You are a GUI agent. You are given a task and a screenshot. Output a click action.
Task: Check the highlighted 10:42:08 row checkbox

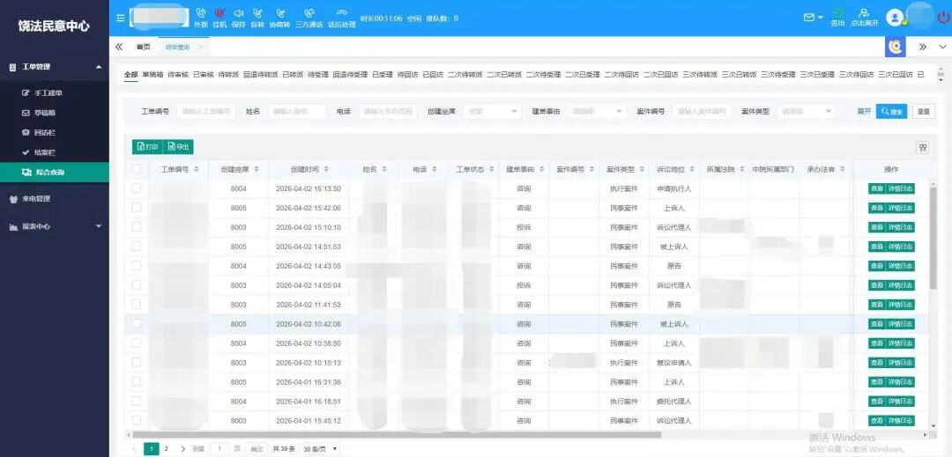tap(137, 324)
